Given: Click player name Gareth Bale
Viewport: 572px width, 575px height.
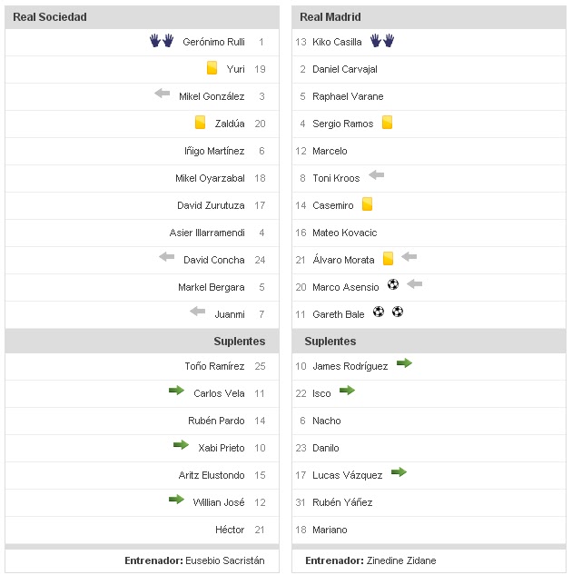Looking at the screenshot, I should pyautogui.click(x=339, y=314).
